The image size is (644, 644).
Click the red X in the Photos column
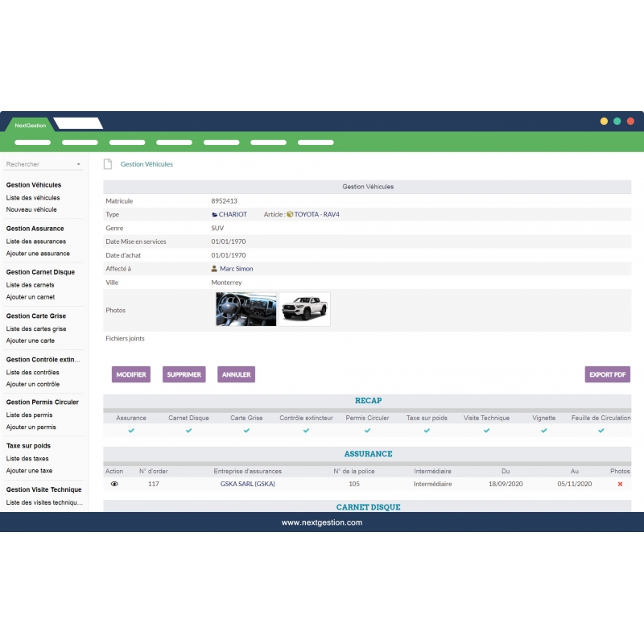point(618,483)
